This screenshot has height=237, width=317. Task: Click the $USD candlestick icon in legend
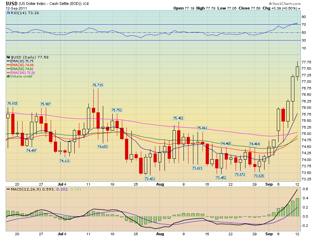click(x=8, y=57)
